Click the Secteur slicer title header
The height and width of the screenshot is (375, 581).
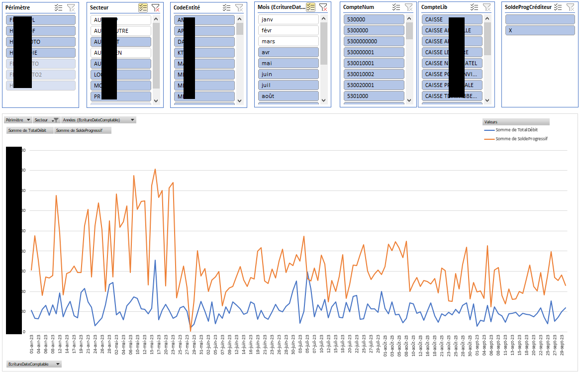click(x=99, y=7)
